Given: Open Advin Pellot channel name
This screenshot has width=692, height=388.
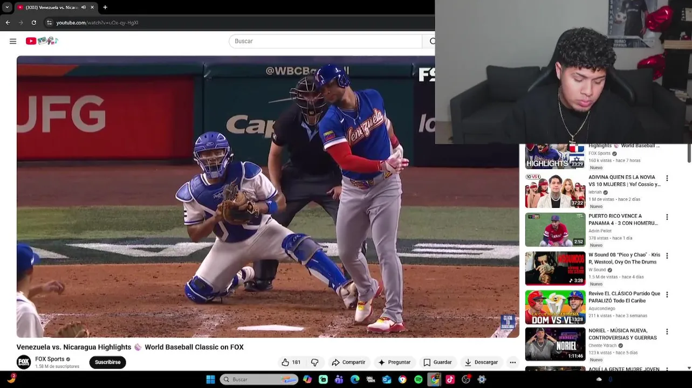Looking at the screenshot, I should 600,231.
